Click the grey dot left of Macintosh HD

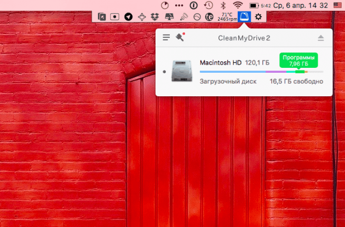tap(164, 72)
